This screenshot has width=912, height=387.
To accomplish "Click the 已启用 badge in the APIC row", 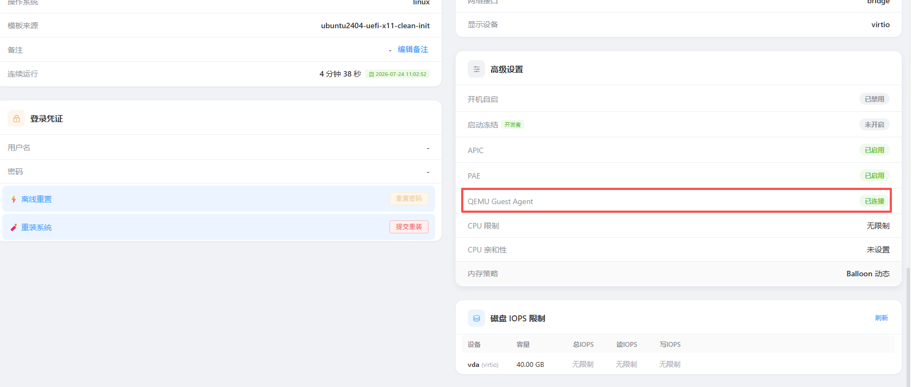I will click(875, 150).
